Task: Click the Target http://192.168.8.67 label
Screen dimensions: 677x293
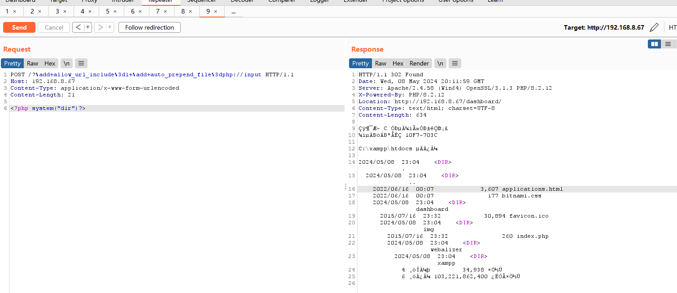Action: click(x=604, y=27)
